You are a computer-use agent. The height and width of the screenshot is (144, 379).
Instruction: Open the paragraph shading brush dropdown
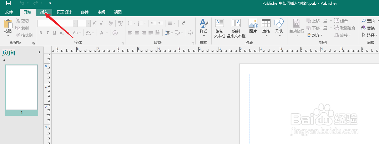tap(179, 33)
